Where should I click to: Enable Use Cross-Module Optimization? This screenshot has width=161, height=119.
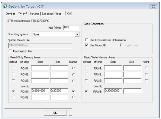pyautogui.click(x=87, y=40)
